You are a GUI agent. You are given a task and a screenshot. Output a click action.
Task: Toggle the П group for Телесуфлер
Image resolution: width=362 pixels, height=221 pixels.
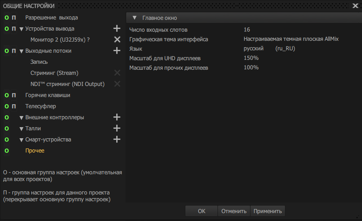pos(14,107)
